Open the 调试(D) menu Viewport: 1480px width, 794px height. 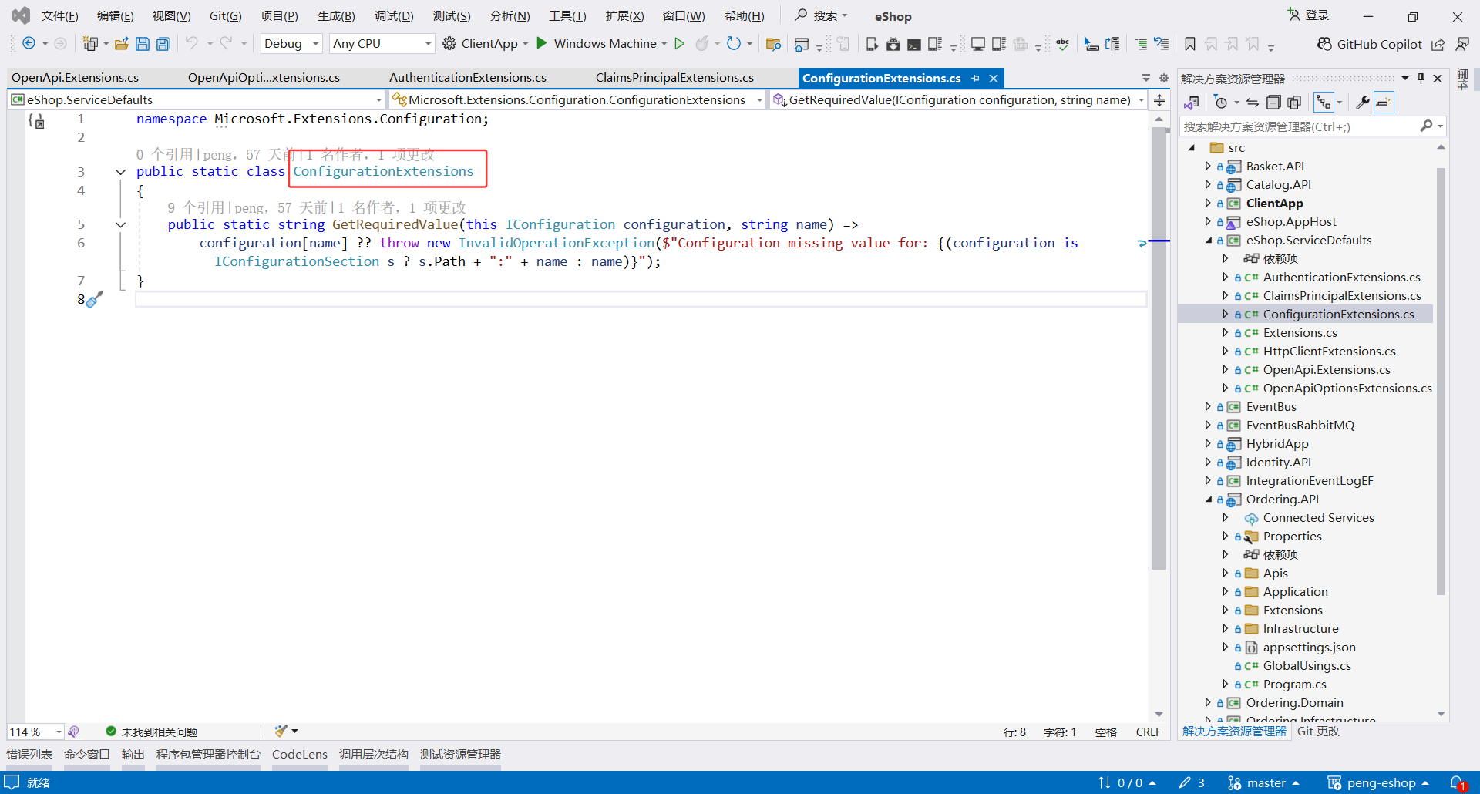point(394,15)
